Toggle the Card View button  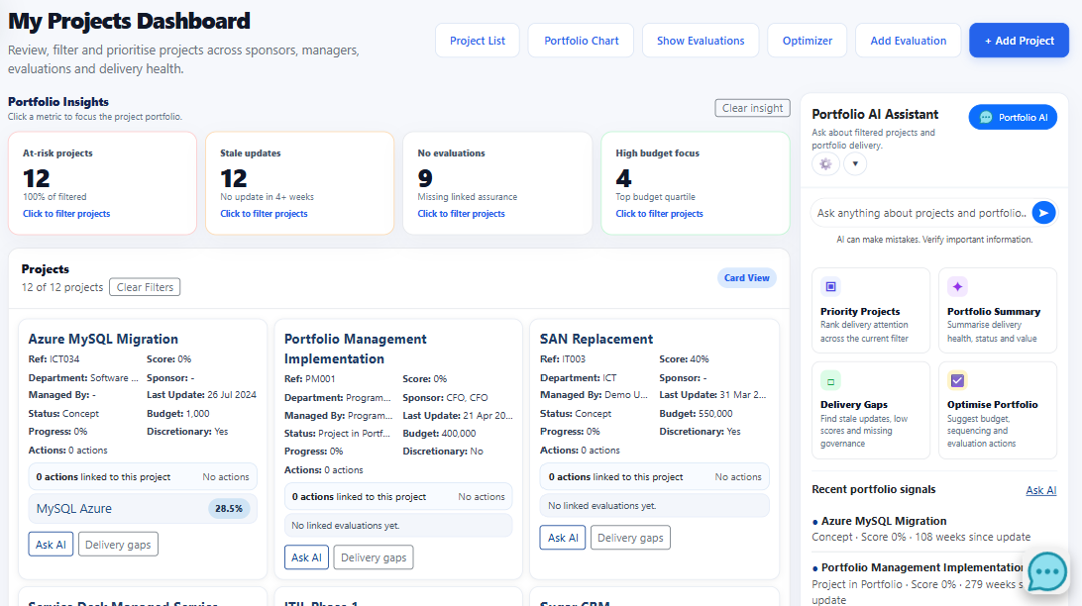(747, 278)
